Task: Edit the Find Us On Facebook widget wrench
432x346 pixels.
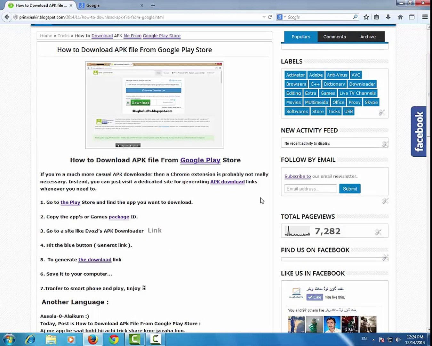Action: tap(385, 258)
